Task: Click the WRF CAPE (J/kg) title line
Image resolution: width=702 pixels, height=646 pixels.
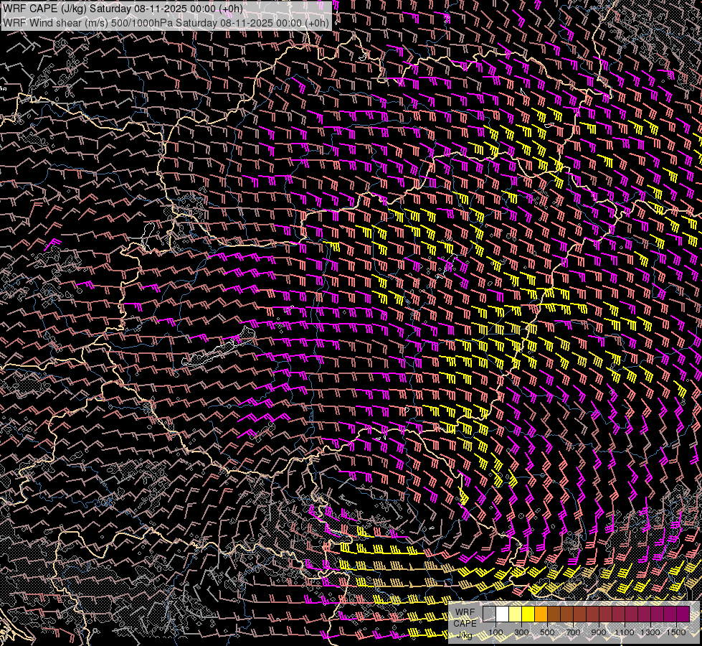Action: (123, 9)
